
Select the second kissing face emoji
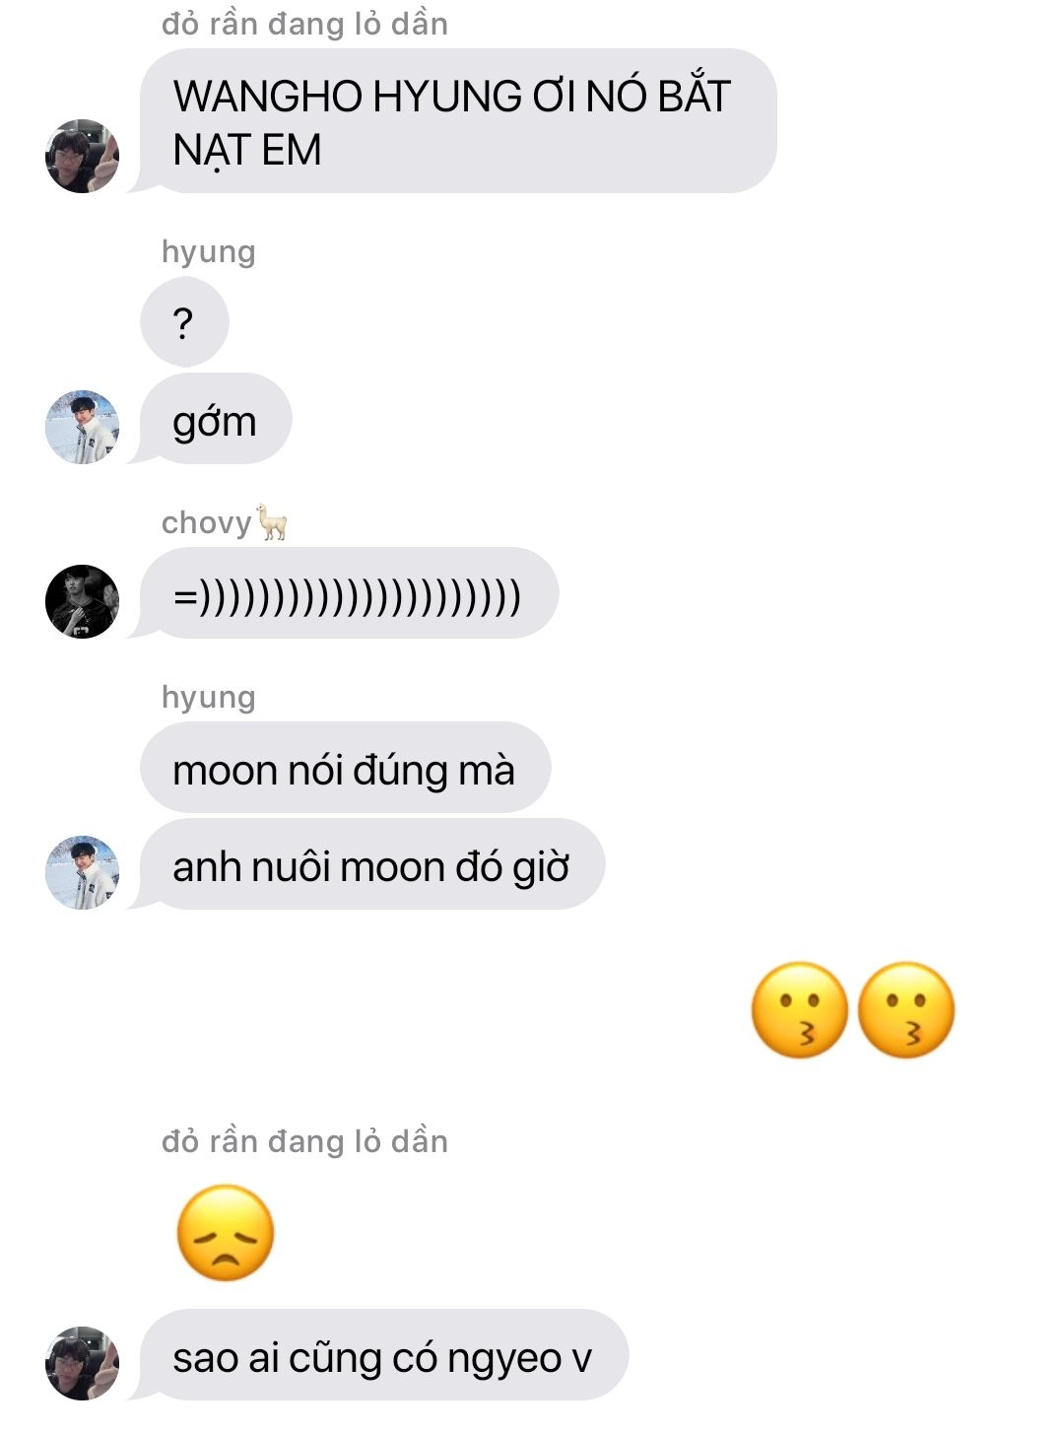(x=906, y=1010)
